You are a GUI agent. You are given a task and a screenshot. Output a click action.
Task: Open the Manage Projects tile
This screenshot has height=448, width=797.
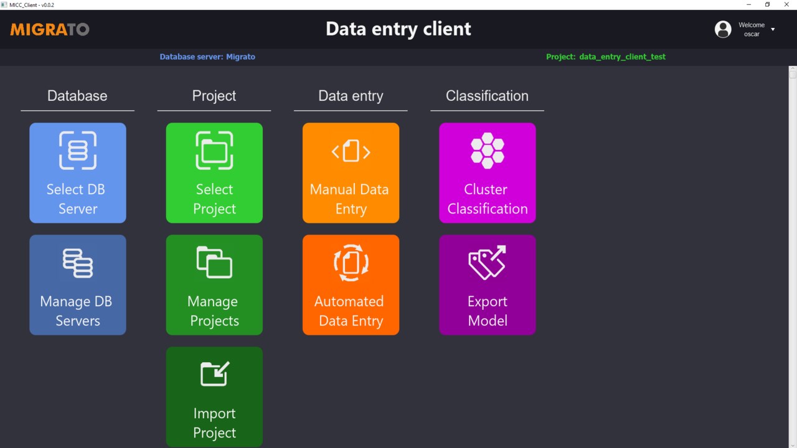[x=214, y=285]
